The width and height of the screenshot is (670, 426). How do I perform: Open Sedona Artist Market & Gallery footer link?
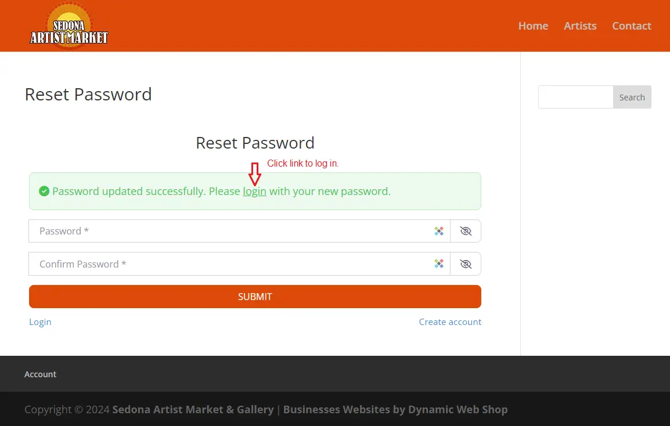(x=193, y=410)
